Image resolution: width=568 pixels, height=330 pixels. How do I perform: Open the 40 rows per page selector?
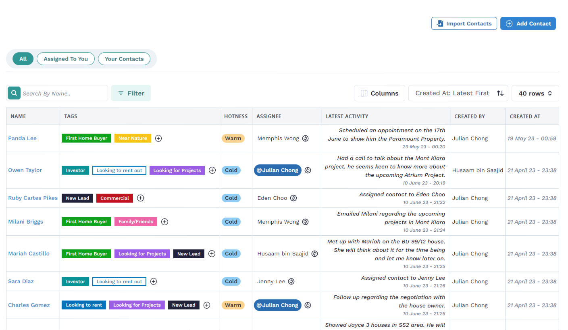point(535,93)
